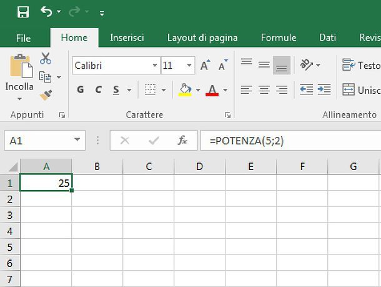The image size is (381, 287).
Task: Select the Format Painter brush
Action: (46, 95)
